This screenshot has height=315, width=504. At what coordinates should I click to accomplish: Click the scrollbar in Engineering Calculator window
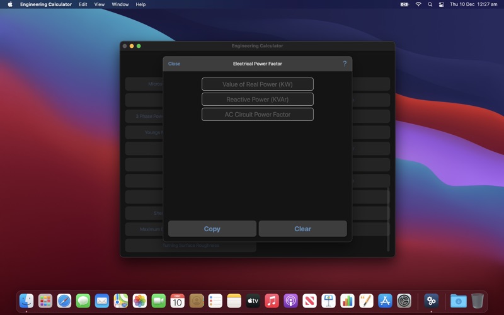(x=388, y=219)
